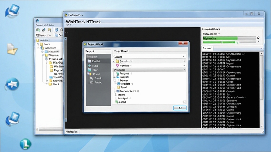The height and width of the screenshot is (152, 271).
Task: Click the dark blue share-arrow toolbar icon in back window
Action: (x=44, y=30)
